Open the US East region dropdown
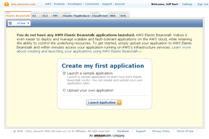This screenshot has height=139, width=209. click(x=19, y=23)
